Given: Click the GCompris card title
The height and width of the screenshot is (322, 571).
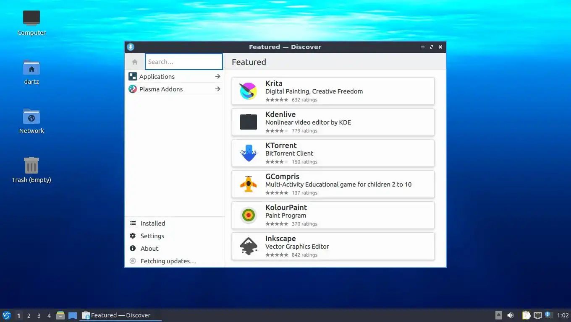Looking at the screenshot, I should tap(282, 176).
